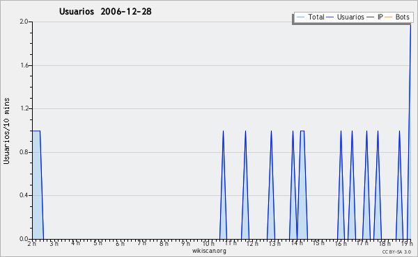418x257 pixels.
Task: Click the x-axis label "3 h"
Action: pyautogui.click(x=54, y=243)
